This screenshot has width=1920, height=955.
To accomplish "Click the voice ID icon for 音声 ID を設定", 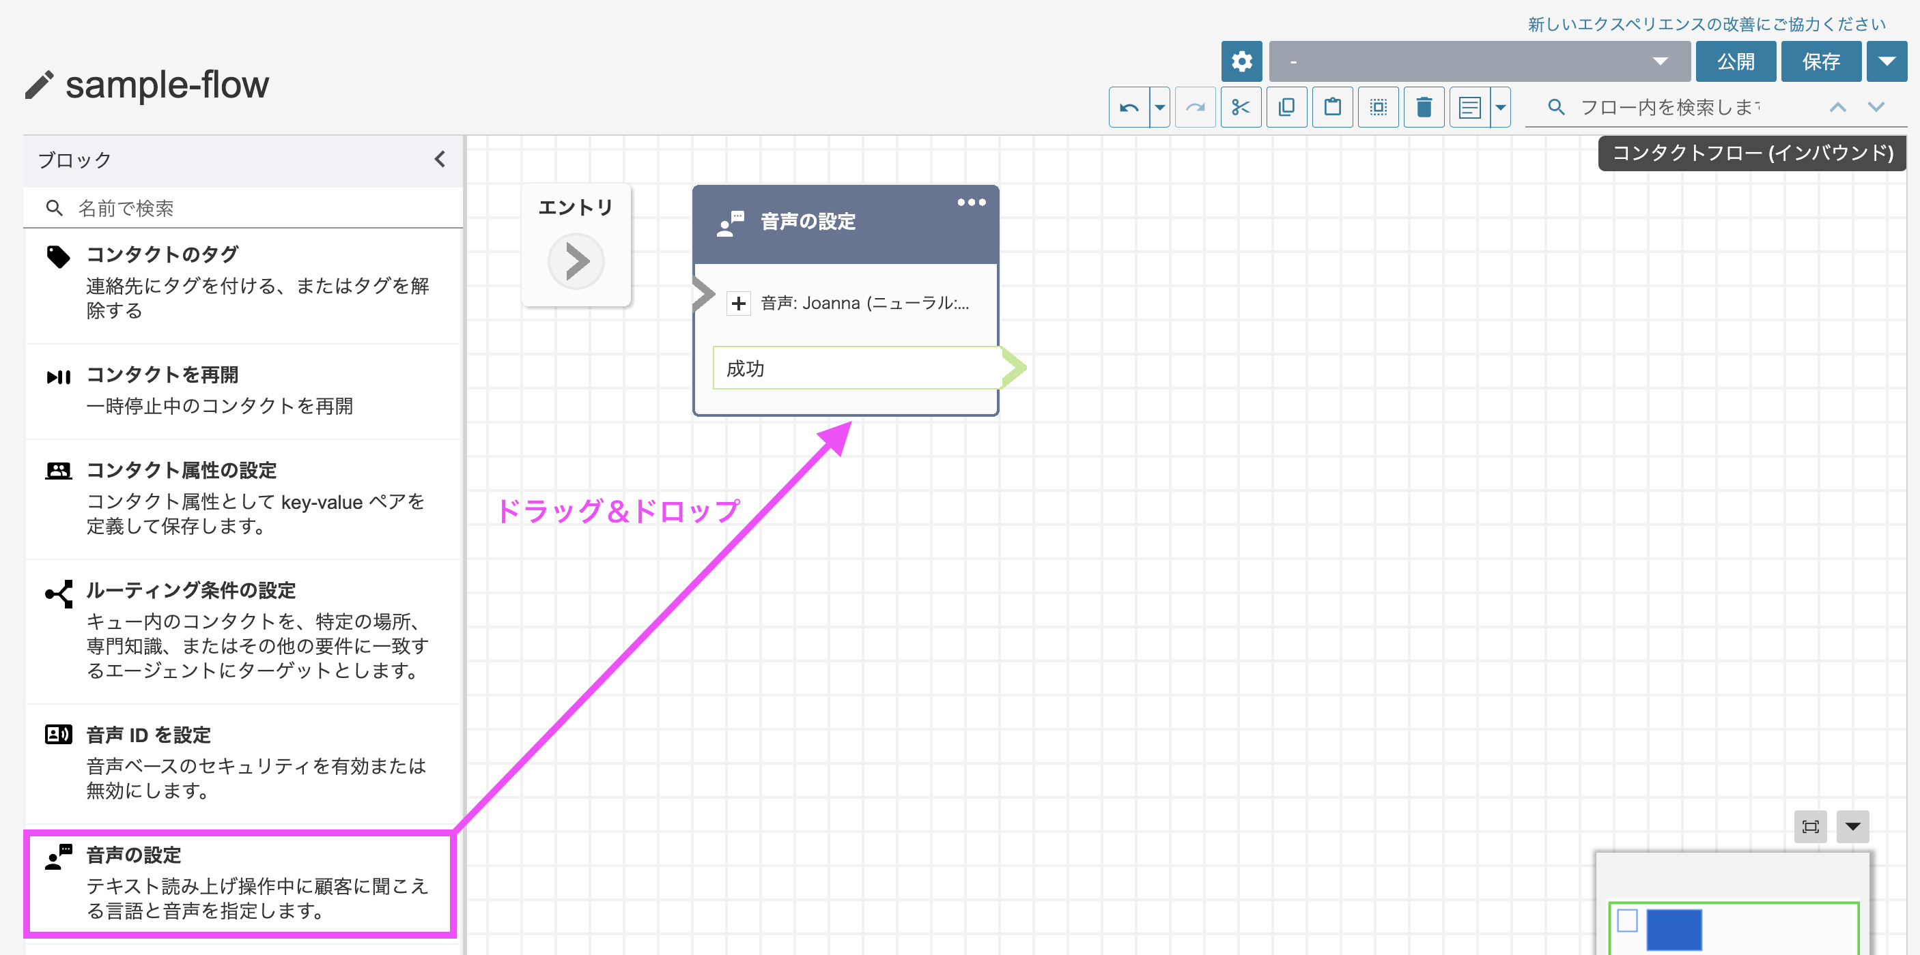I will click(x=58, y=735).
